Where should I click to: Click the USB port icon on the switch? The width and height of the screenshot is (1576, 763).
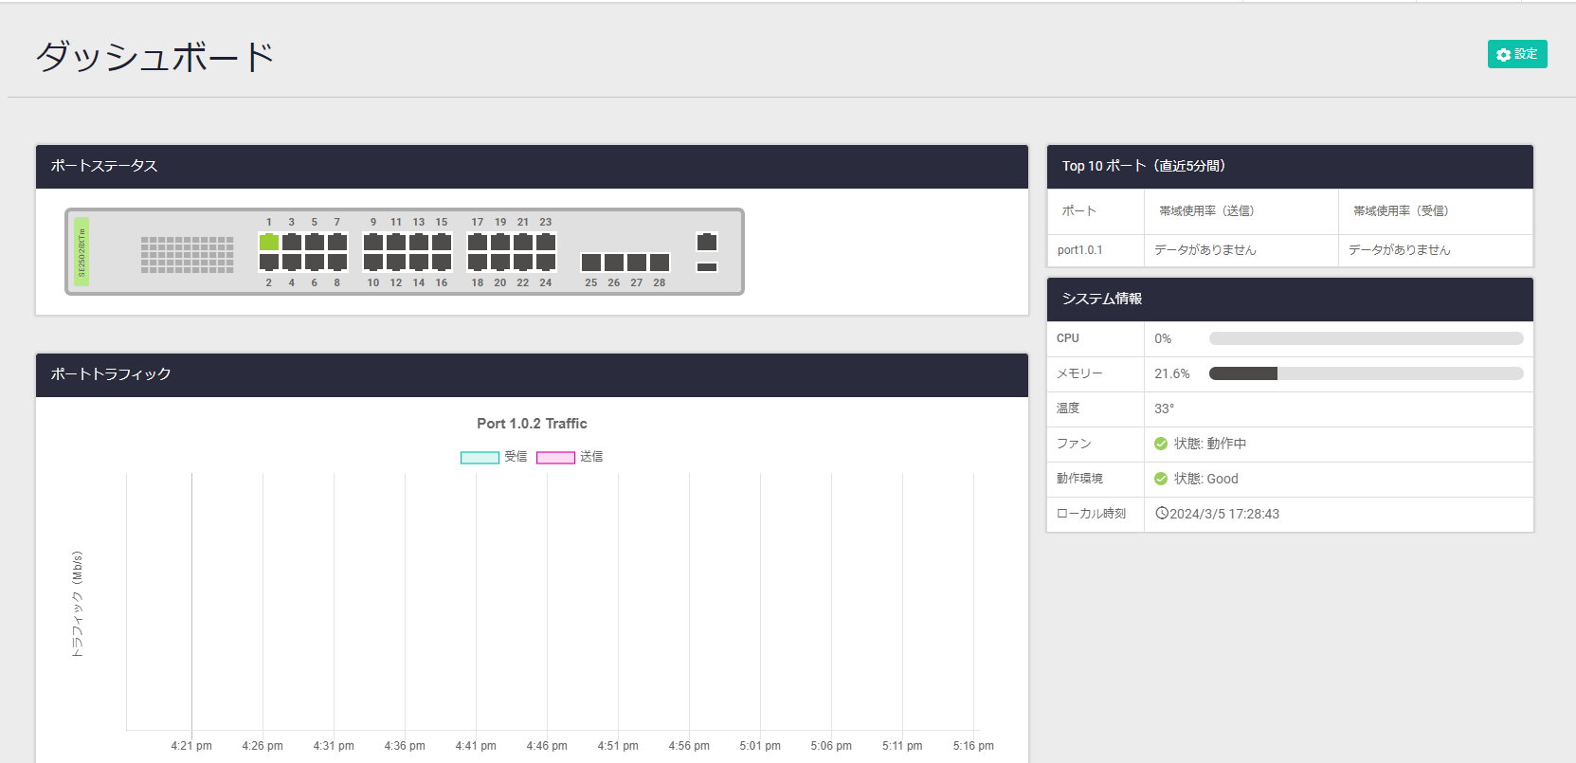pyautogui.click(x=707, y=267)
